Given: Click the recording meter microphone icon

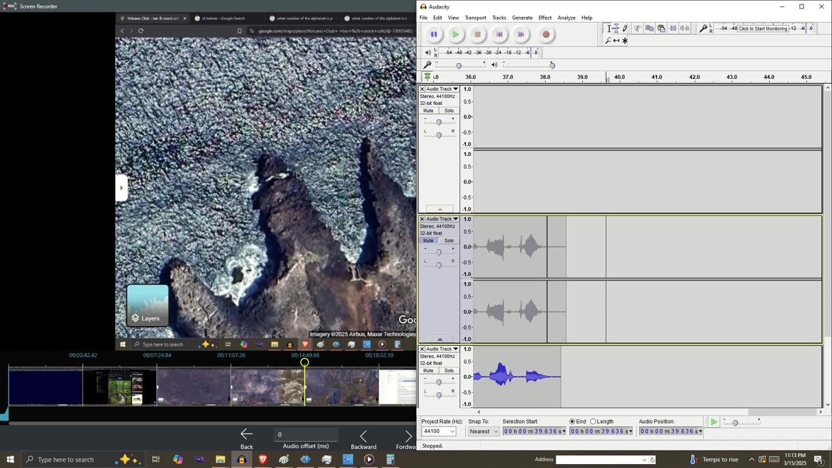Looking at the screenshot, I should pyautogui.click(x=703, y=29).
